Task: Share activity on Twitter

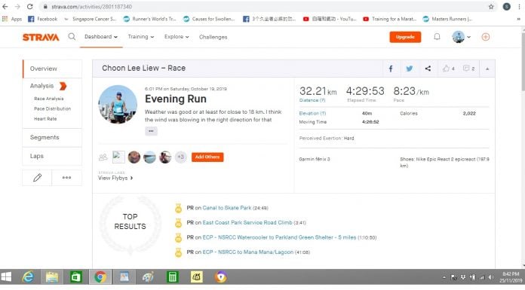Action: point(409,69)
